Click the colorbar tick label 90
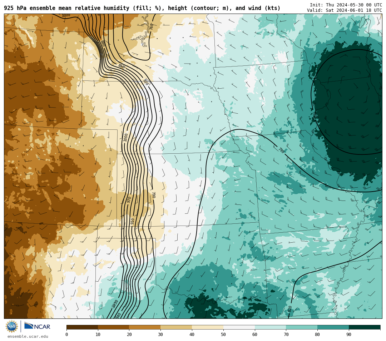This screenshot has width=386, height=341. [x=349, y=334]
